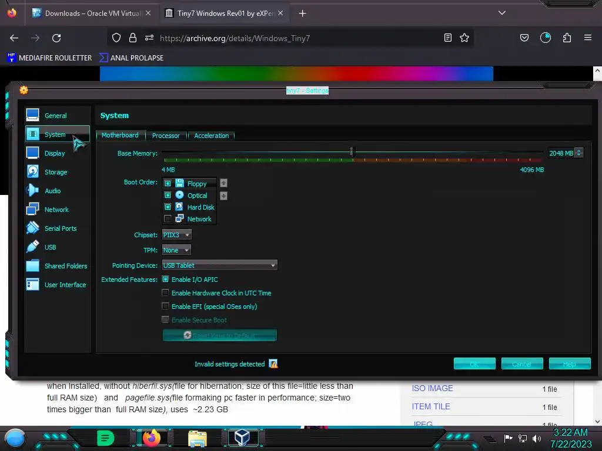Click OK in Tiny7 Settings dialog
Image resolution: width=602 pixels, height=451 pixels.
[474, 364]
